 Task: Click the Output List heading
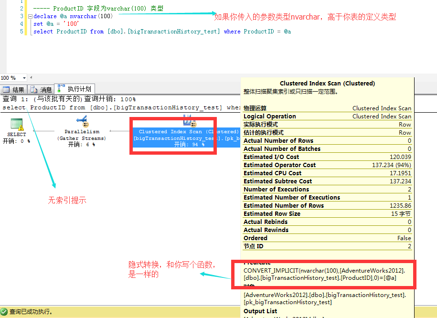[260, 311]
